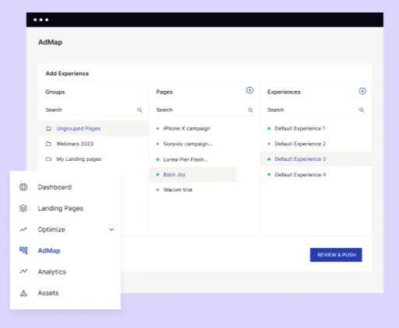This screenshot has height=328, width=399.
Task: Click the Review & Push button
Action: (336, 255)
